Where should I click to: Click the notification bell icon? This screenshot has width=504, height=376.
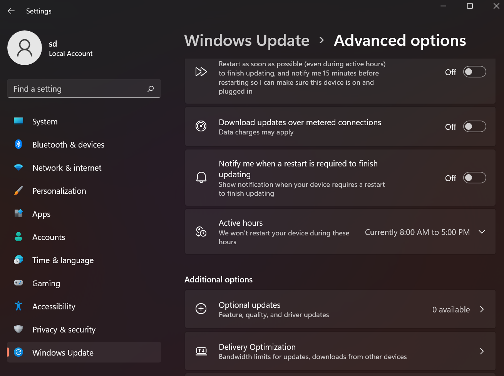point(201,178)
